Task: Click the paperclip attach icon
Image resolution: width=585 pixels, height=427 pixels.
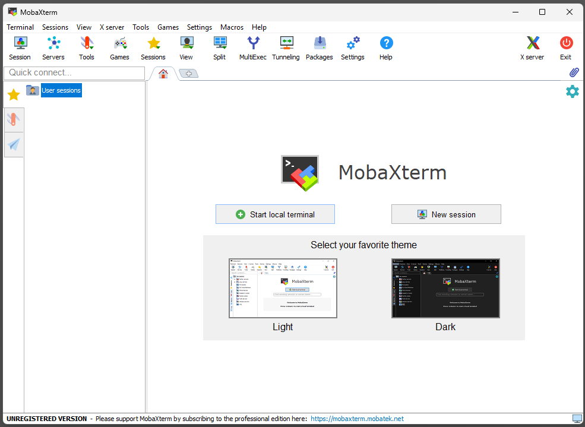Action: point(574,72)
